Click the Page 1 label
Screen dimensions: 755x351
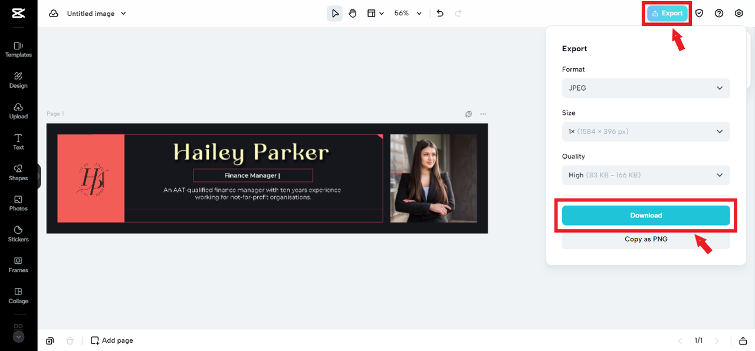[55, 114]
